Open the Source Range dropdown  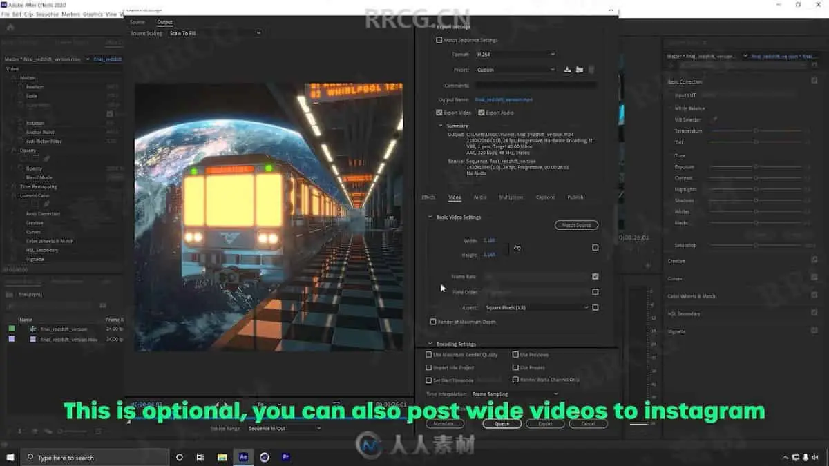284,428
